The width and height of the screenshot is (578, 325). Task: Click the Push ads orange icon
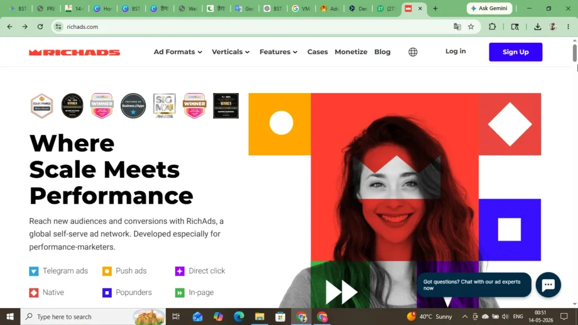[107, 271]
